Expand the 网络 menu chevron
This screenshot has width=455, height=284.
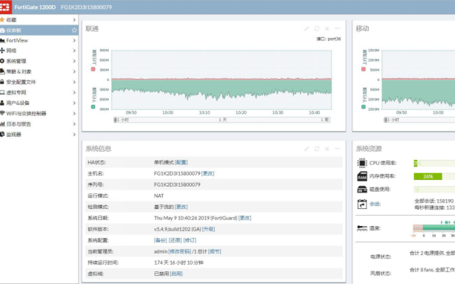click(x=74, y=51)
